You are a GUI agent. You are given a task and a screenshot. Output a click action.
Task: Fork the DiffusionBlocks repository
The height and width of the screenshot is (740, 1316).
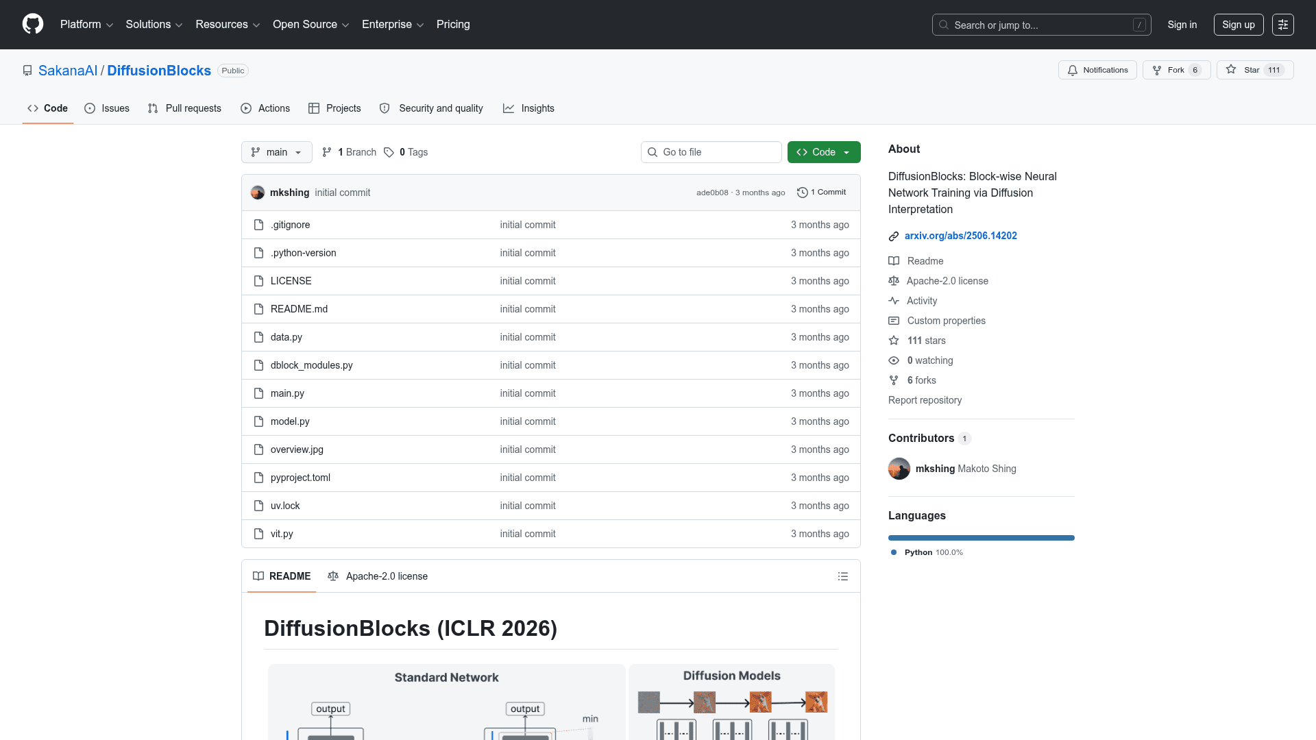(1176, 70)
